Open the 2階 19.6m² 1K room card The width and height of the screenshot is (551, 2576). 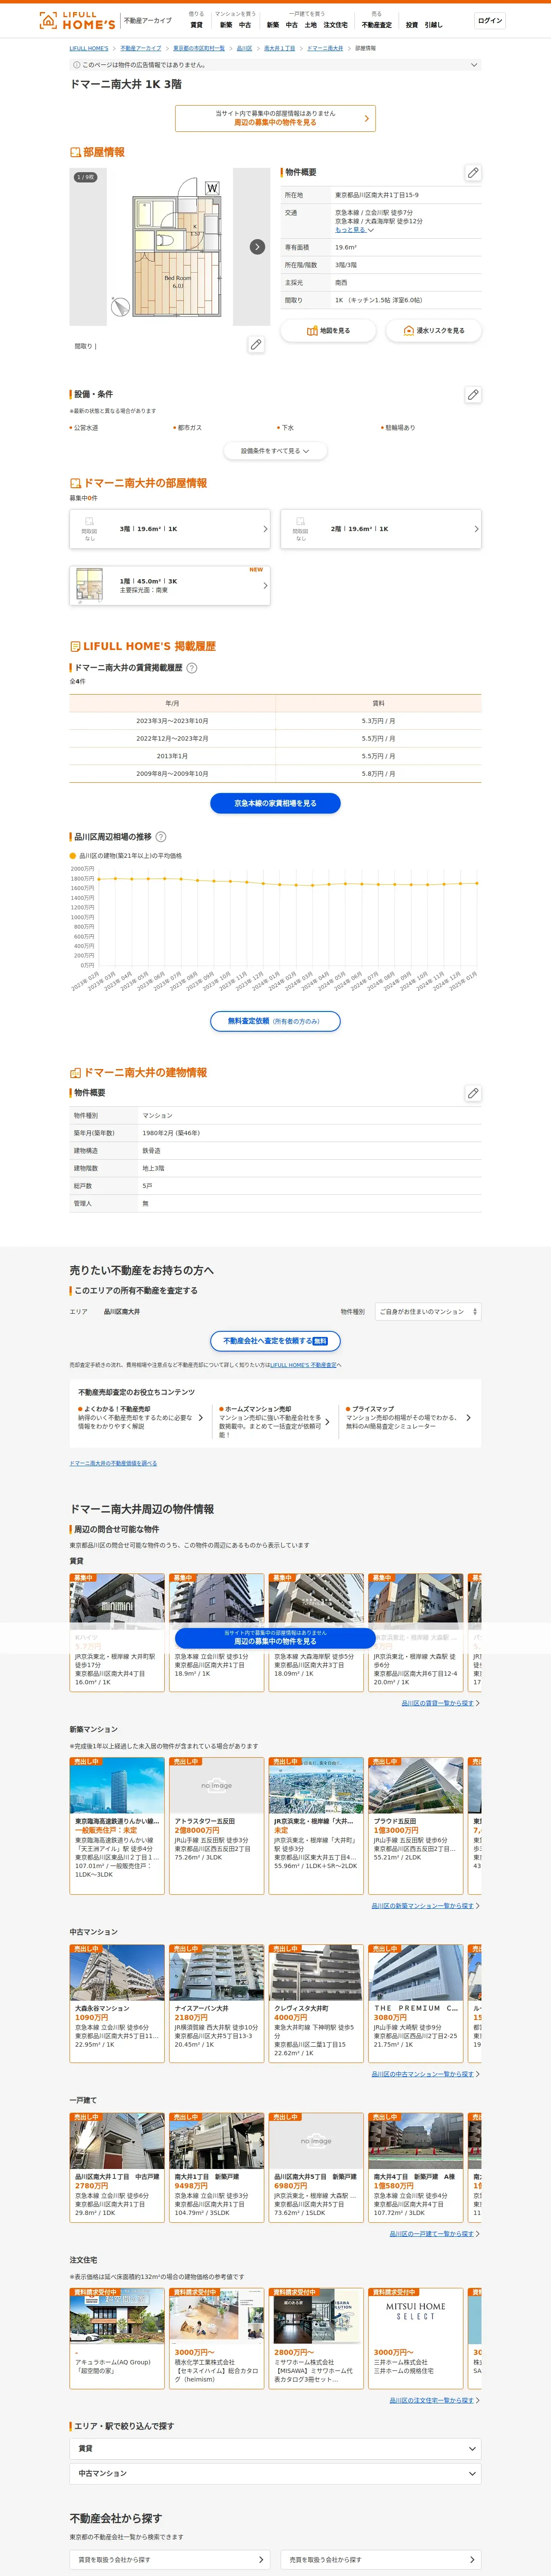coord(381,529)
